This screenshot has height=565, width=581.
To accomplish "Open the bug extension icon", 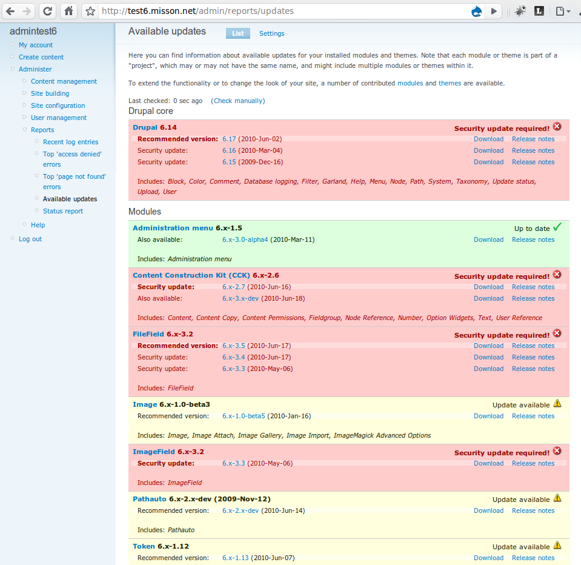I will [520, 11].
